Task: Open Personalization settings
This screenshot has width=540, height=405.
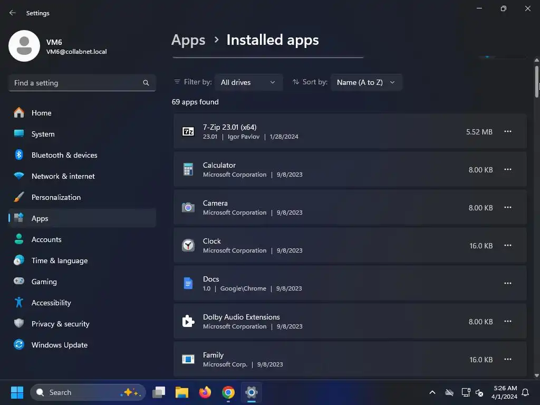Action: pos(82,197)
